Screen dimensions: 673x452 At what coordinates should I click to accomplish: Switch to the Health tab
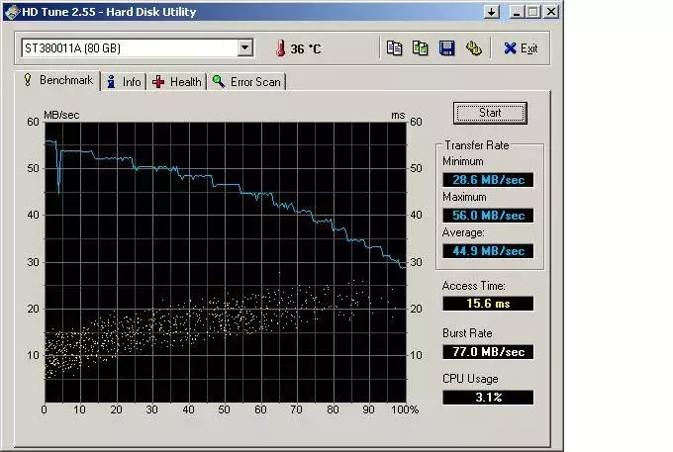pos(177,81)
